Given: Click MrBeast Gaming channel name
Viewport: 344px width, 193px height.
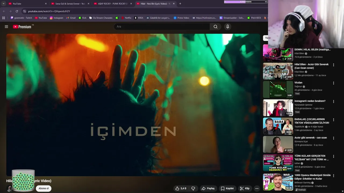Looking at the screenshot, I should coord(302,183).
